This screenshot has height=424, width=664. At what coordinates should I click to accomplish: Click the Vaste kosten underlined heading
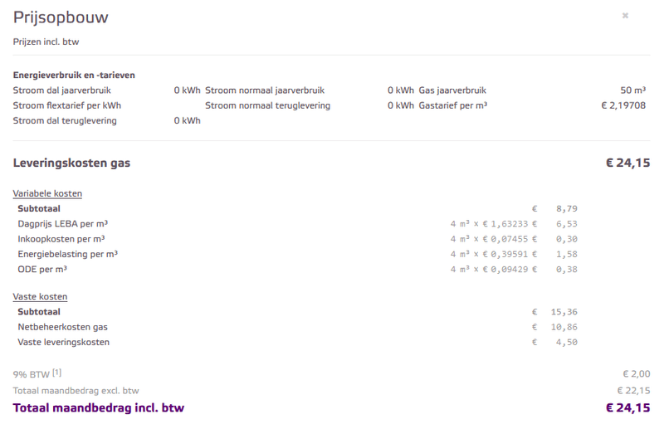40,296
